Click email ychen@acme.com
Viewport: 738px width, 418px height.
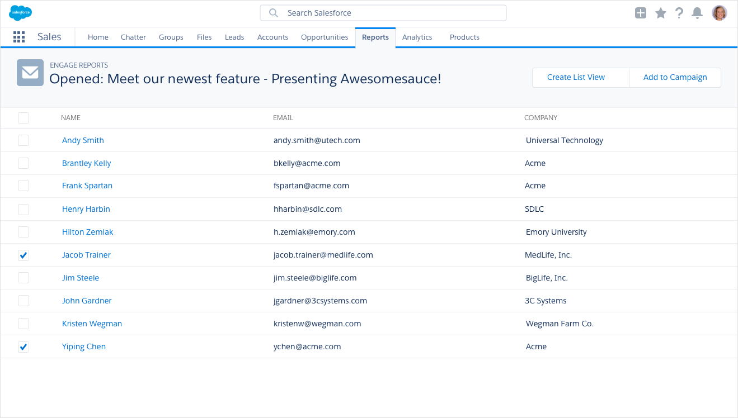click(x=307, y=346)
